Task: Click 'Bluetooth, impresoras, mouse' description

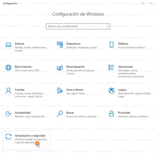Action: point(82,48)
